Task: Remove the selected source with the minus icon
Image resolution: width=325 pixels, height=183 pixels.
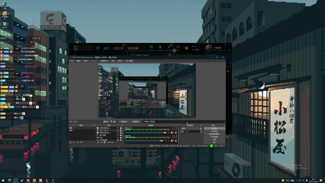Action: (x=101, y=142)
